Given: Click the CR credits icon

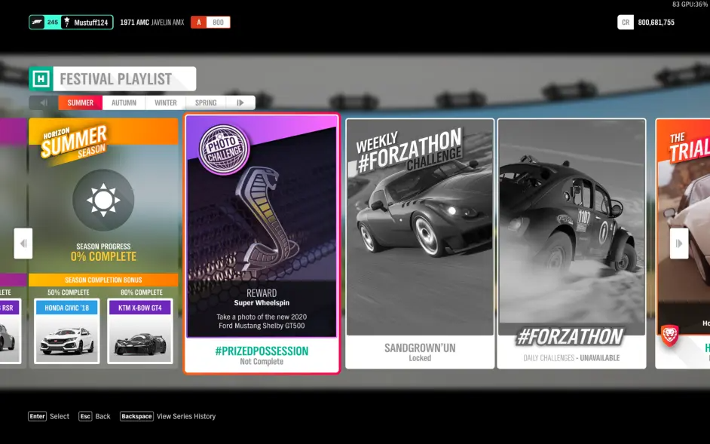Looking at the screenshot, I should click(626, 22).
